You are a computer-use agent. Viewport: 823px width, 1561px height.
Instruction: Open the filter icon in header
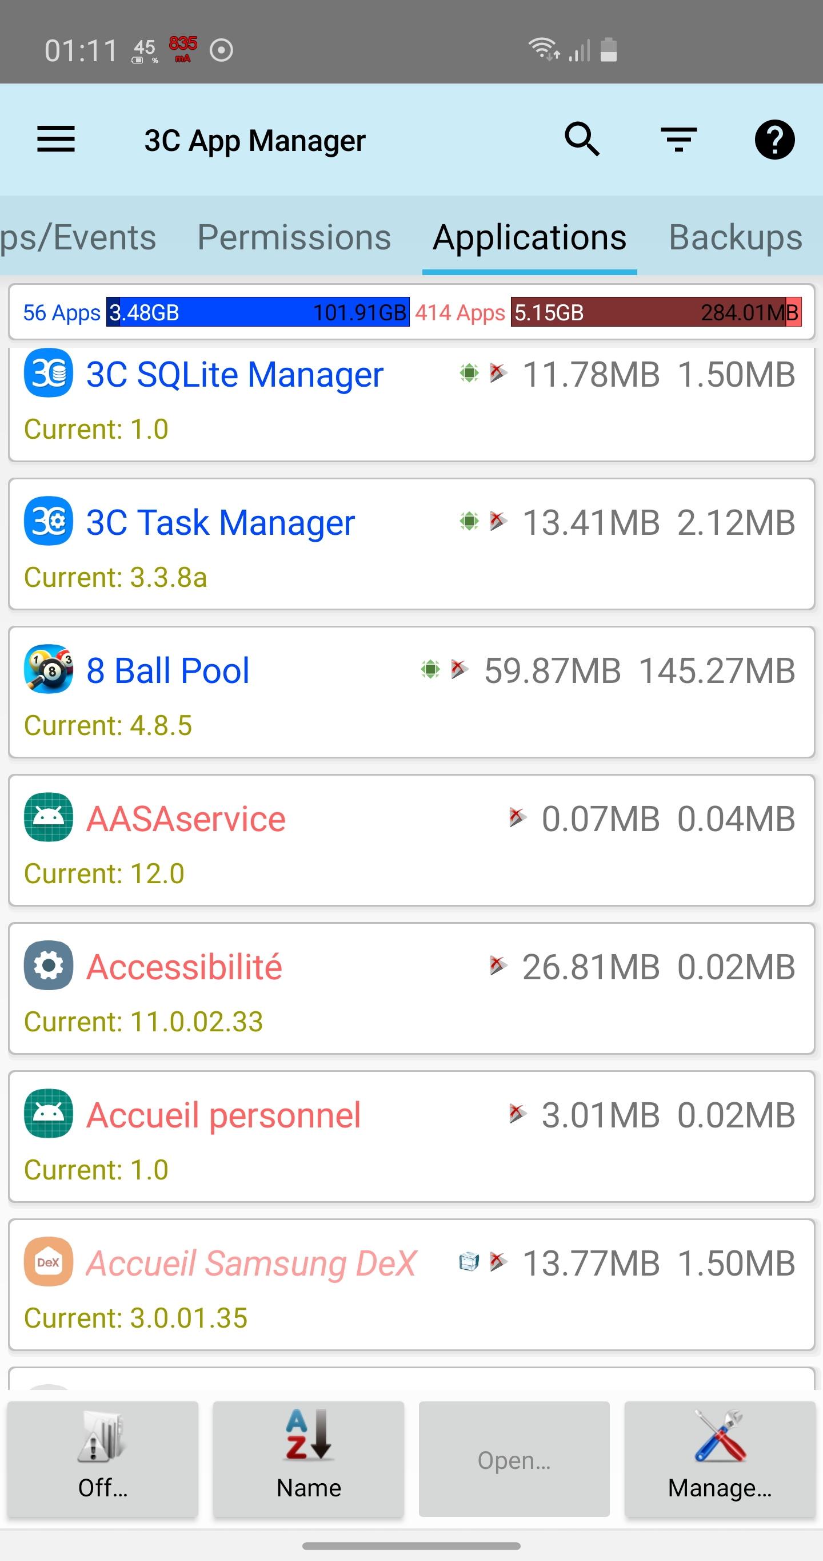click(679, 140)
